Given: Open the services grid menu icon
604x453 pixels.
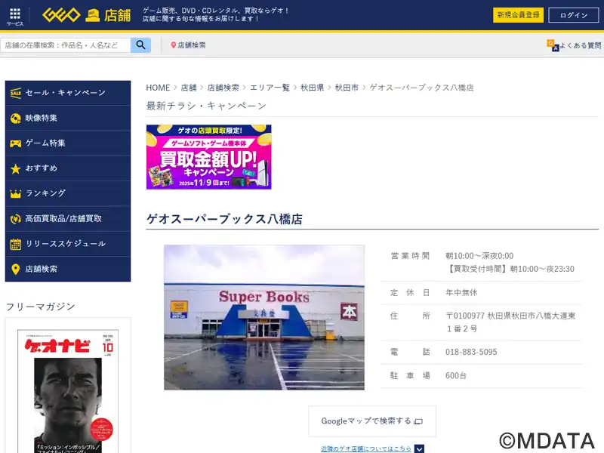Looking at the screenshot, I should (15, 15).
